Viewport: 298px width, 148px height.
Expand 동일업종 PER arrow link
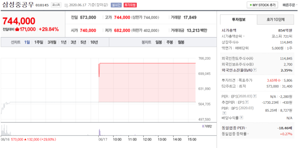point(246,128)
